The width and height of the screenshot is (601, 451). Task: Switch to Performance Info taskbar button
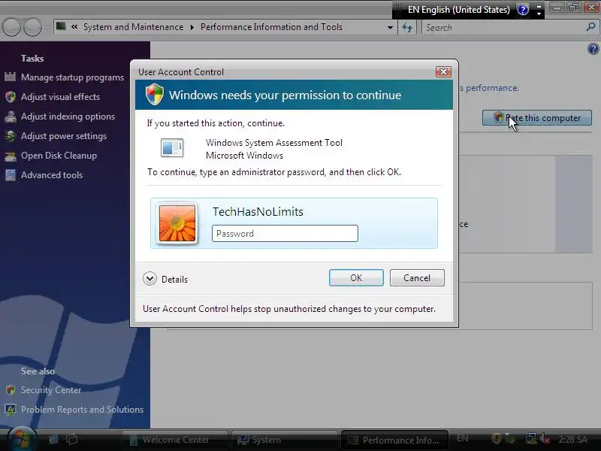[x=394, y=440]
